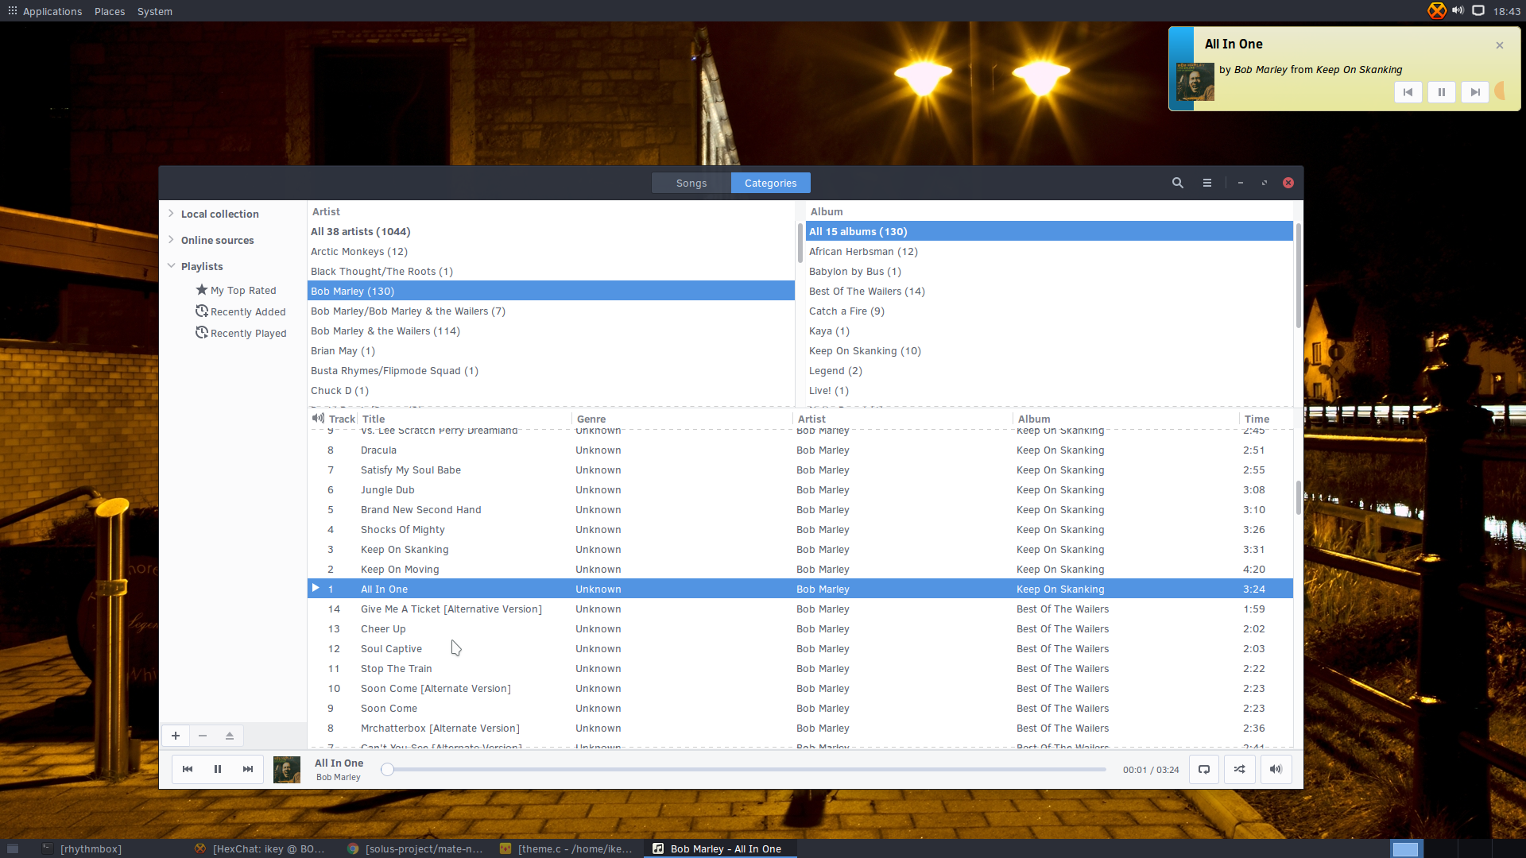This screenshot has height=858, width=1526.
Task: Switch to the Songs view tab
Action: pyautogui.click(x=691, y=183)
